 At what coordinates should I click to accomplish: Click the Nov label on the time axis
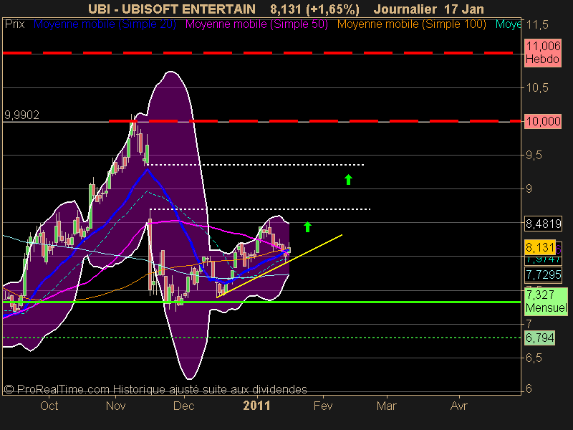pos(115,406)
